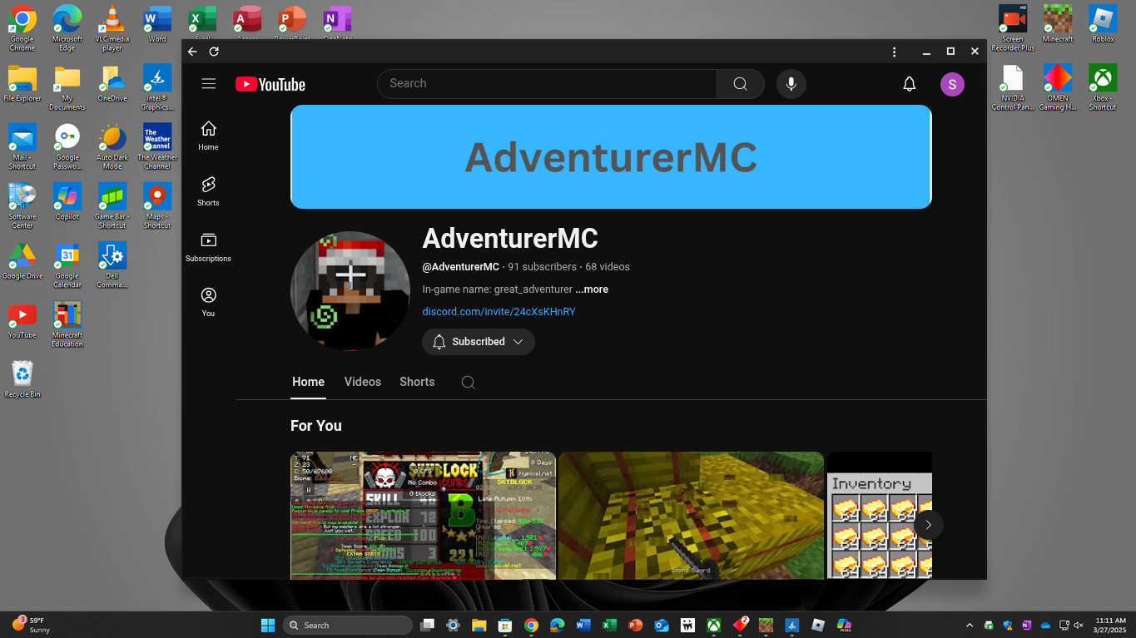Play the yellow hay block video thumbnail
Viewport: 1136px width, 638px height.
click(x=691, y=516)
